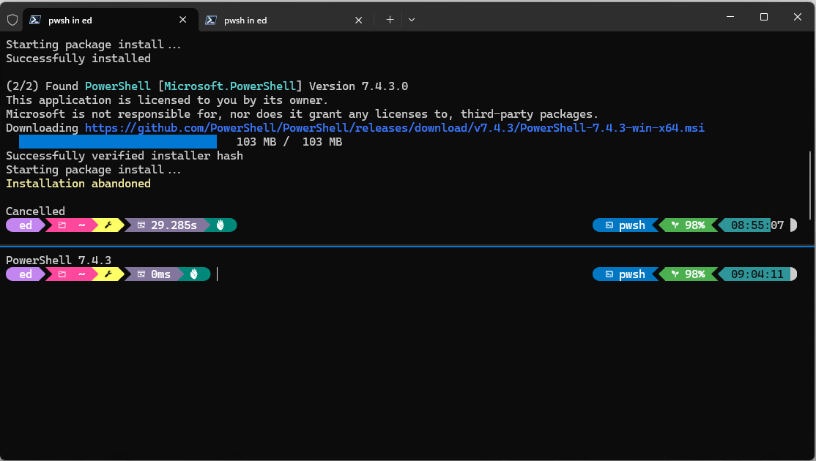The height and width of the screenshot is (461, 816).
Task: Click the shield icon left of the tabs
Action: [x=12, y=20]
